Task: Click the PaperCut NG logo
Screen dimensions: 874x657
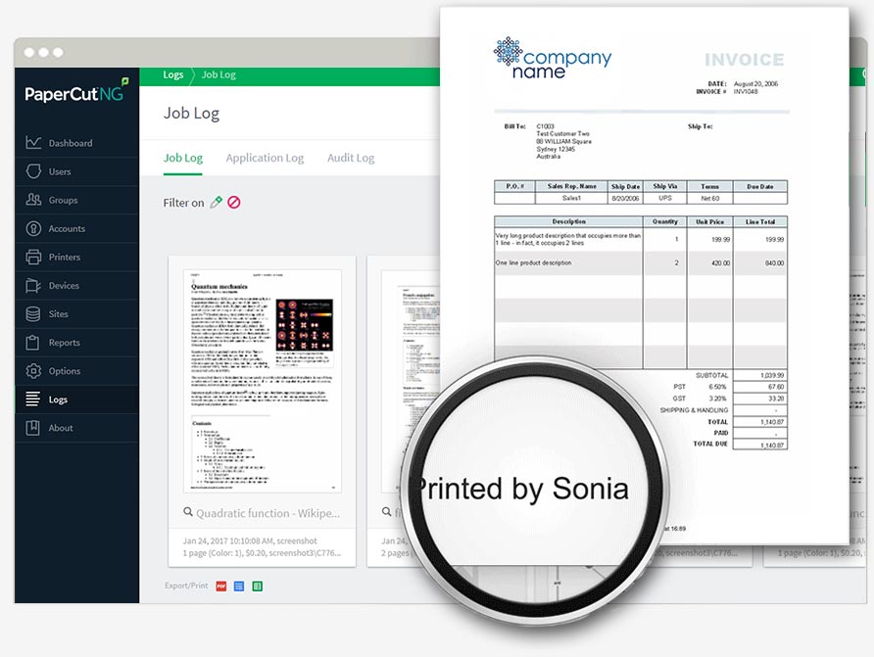Action: (x=76, y=91)
